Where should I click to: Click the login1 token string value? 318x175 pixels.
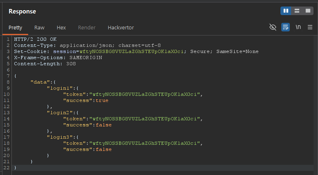146,94
